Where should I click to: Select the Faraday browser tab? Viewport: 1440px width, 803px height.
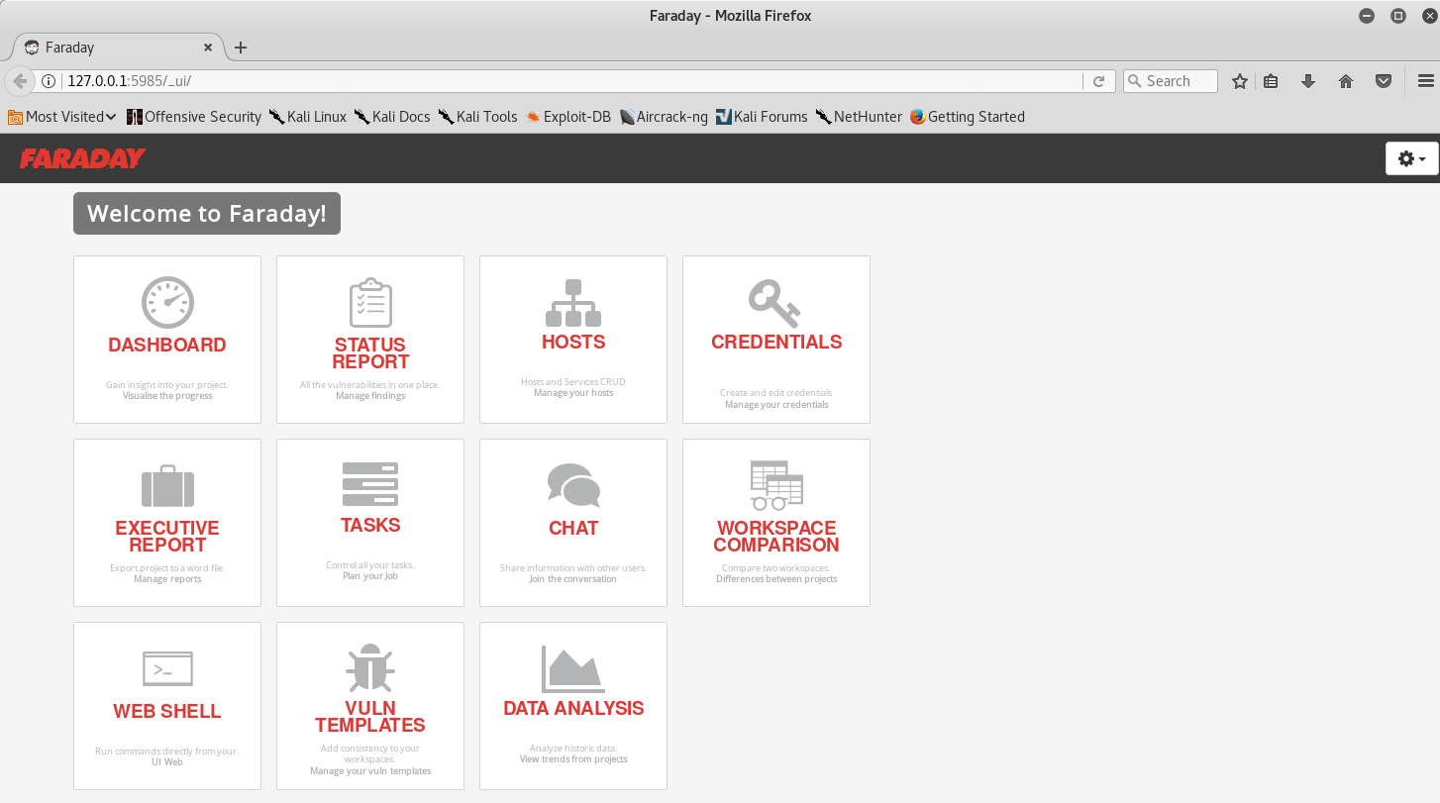(119, 48)
